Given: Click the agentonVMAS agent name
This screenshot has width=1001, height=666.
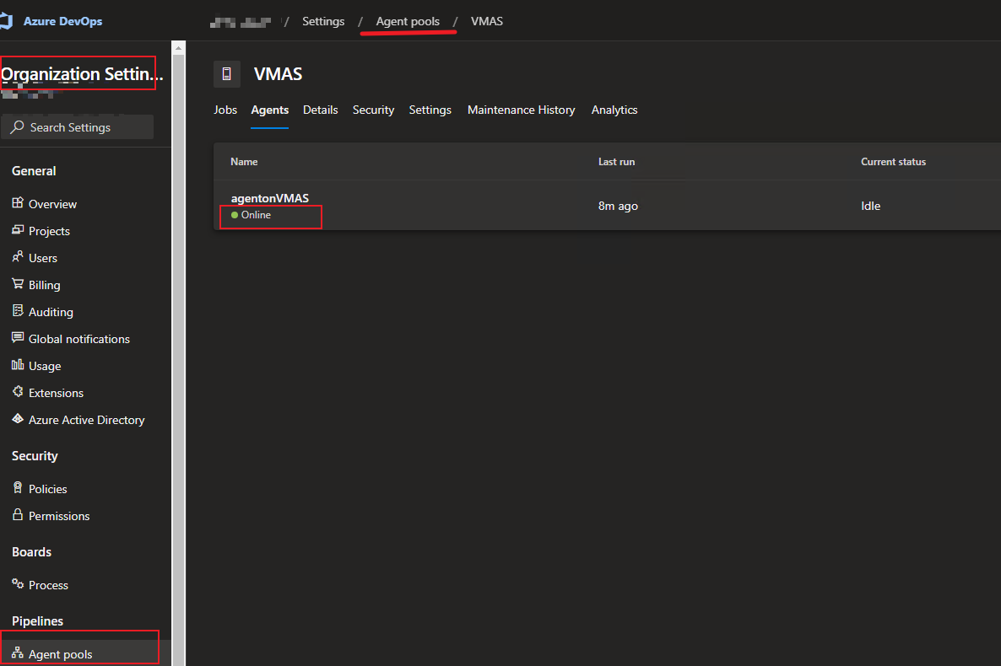Looking at the screenshot, I should click(269, 198).
